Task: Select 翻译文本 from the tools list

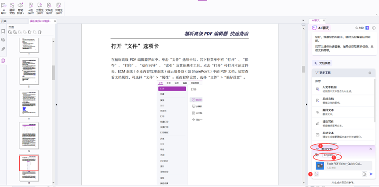Action: coord(328,111)
